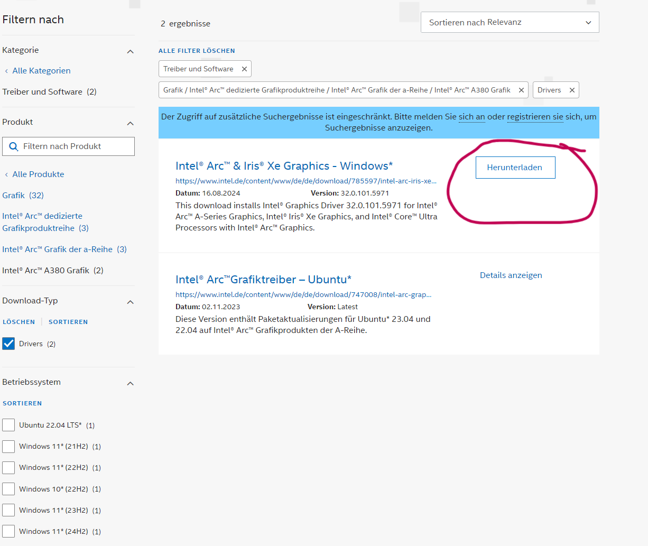Check the Ubuntu 22.04 LTS checkbox
The height and width of the screenshot is (546, 648).
coord(8,425)
